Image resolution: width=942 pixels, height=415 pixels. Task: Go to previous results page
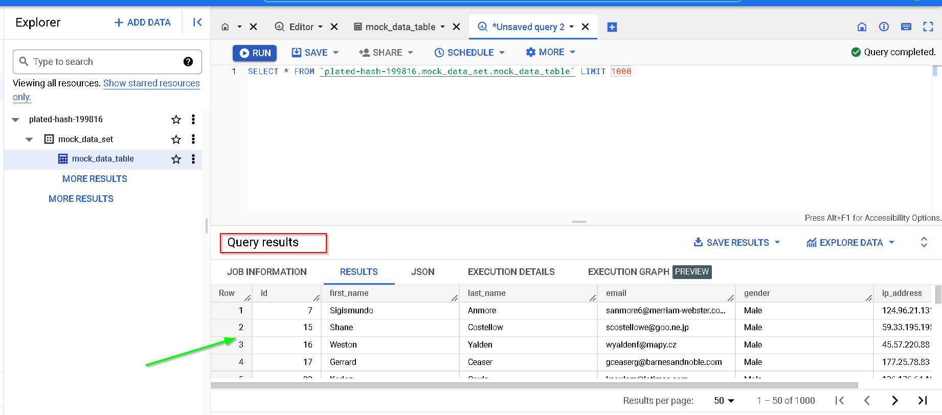(867, 401)
